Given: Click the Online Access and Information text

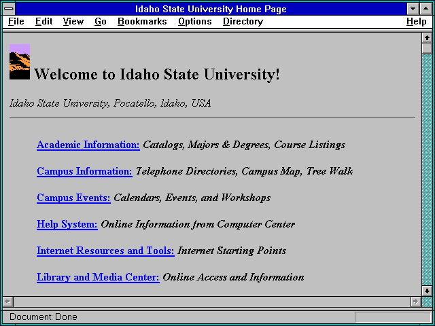Looking at the screenshot, I should (x=233, y=277).
